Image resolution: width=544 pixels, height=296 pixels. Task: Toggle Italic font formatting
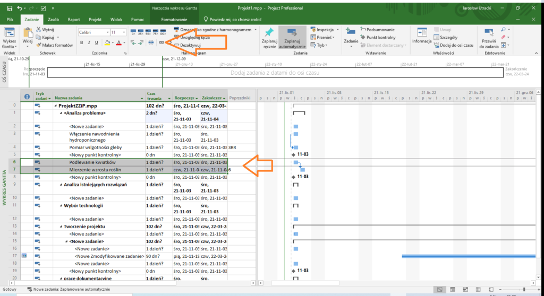point(89,42)
